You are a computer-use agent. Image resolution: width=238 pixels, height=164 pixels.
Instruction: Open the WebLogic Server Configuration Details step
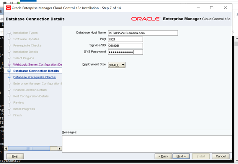(x=37, y=64)
